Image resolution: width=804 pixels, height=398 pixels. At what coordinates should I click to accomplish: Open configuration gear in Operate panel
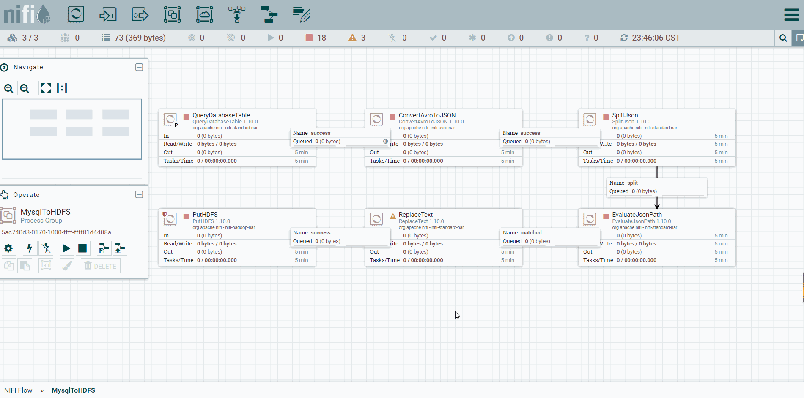pyautogui.click(x=8, y=248)
